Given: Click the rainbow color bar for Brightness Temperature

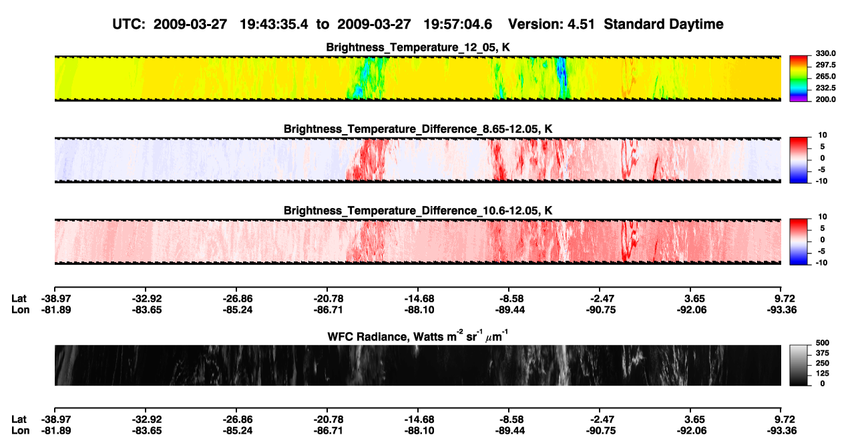Looking at the screenshot, I should point(799,78).
